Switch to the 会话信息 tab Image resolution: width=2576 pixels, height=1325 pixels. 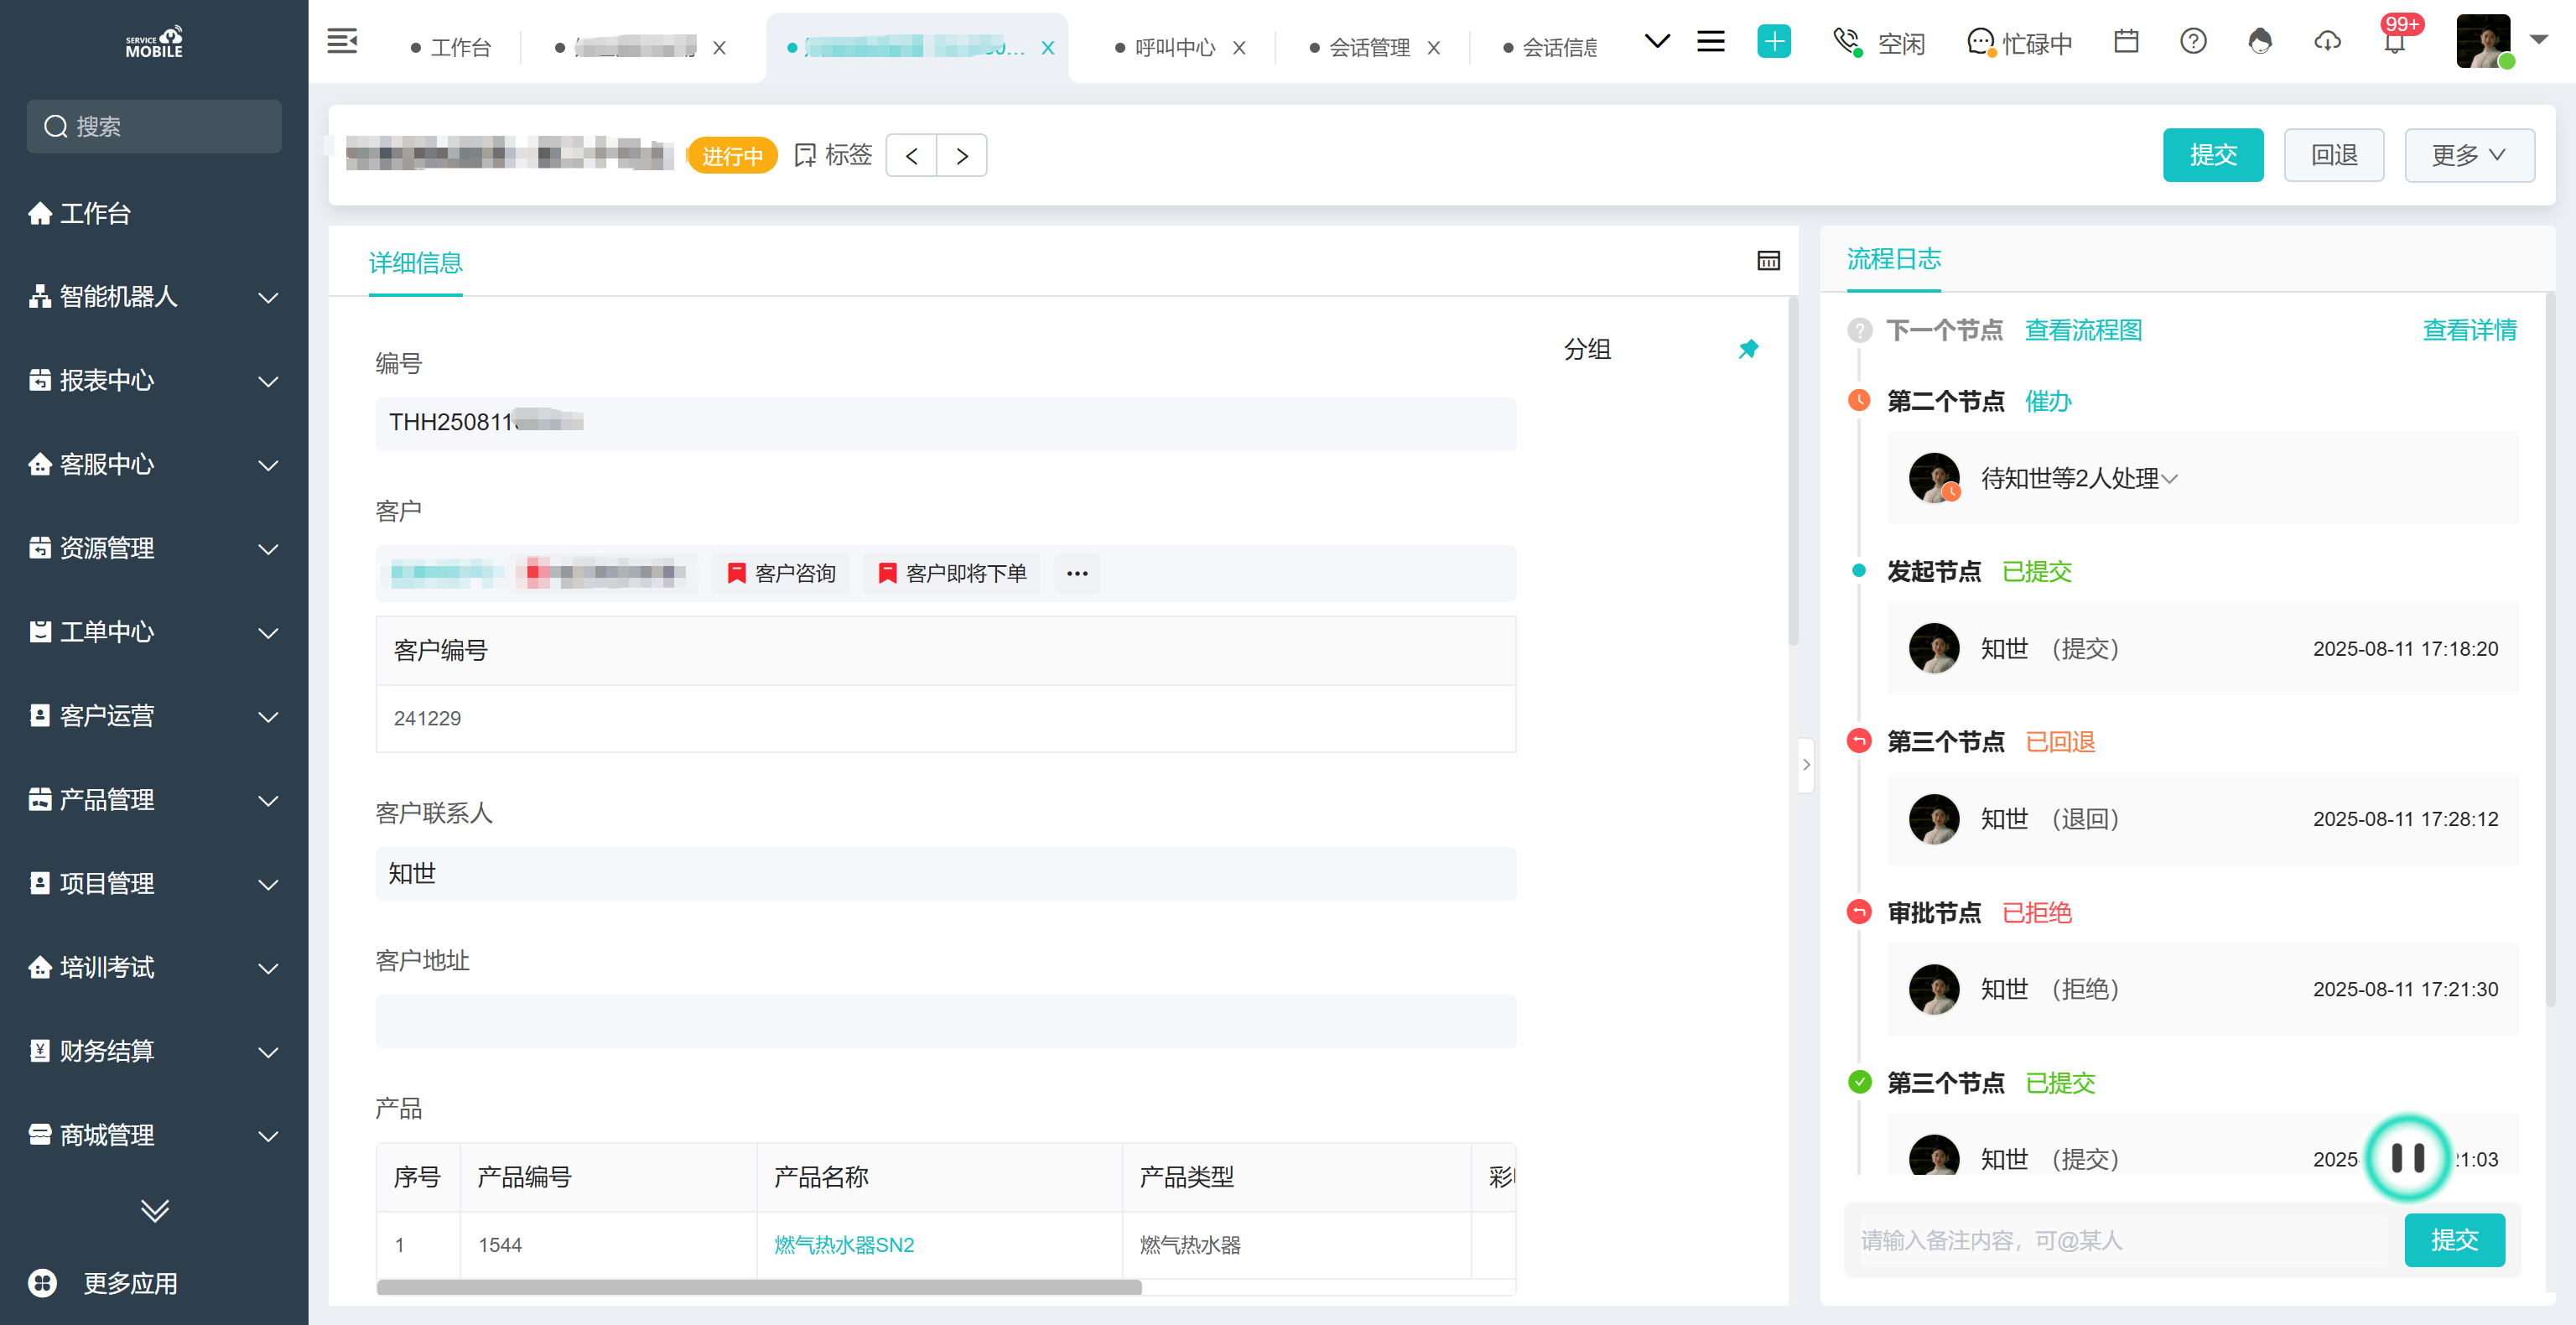click(1549, 47)
